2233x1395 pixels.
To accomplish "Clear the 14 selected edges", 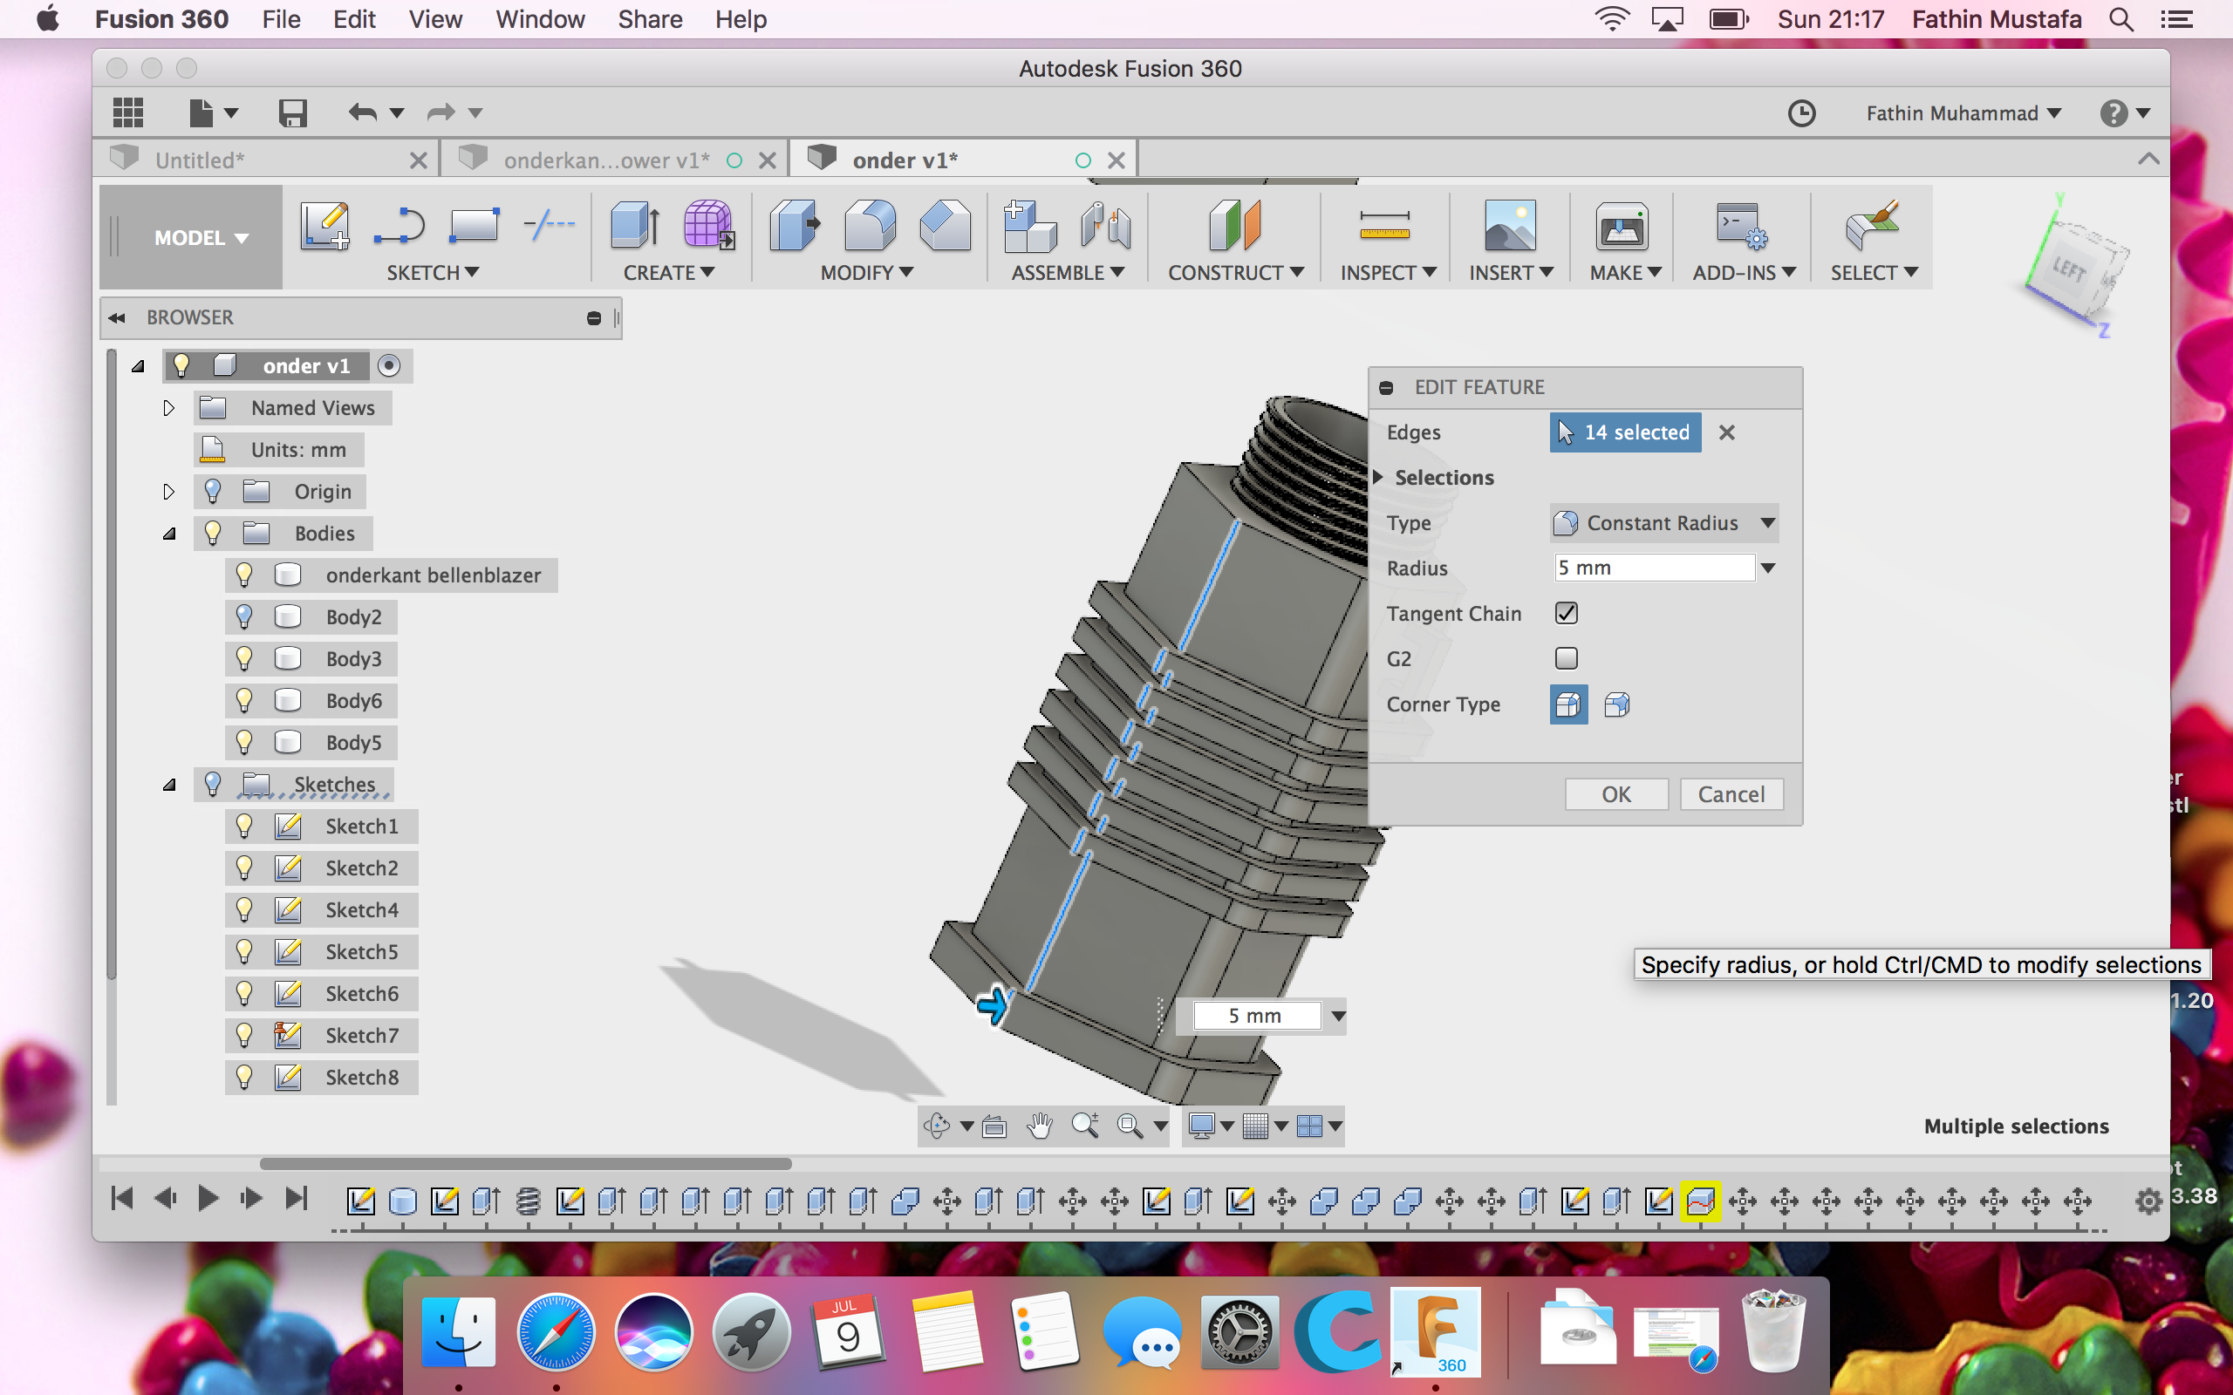I will coord(1726,432).
